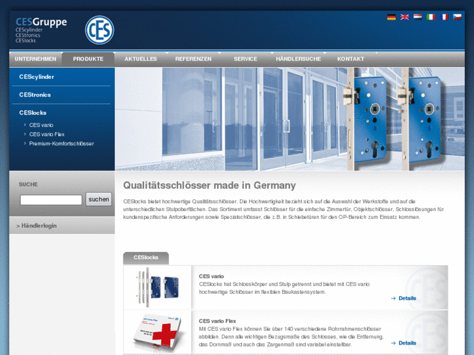This screenshot has width=474, height=355.
Task: Click arrow icon beside CES vario Details
Action: coord(393,298)
